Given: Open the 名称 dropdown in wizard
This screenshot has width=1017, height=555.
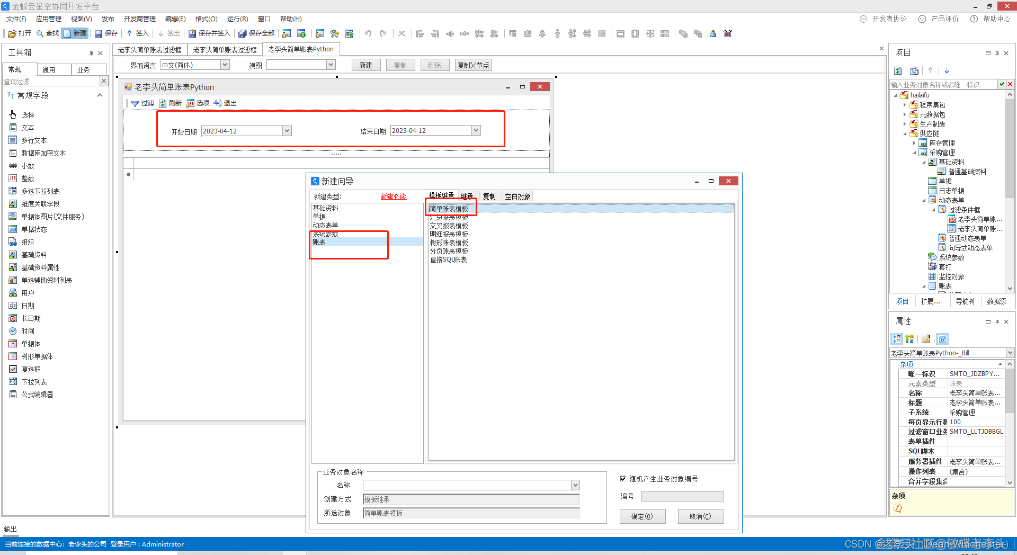Looking at the screenshot, I should (x=575, y=485).
